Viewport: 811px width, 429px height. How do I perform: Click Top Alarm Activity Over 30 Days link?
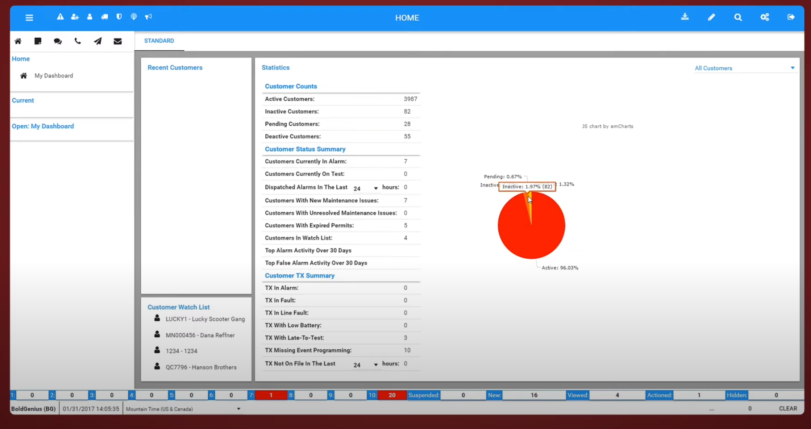tap(308, 250)
